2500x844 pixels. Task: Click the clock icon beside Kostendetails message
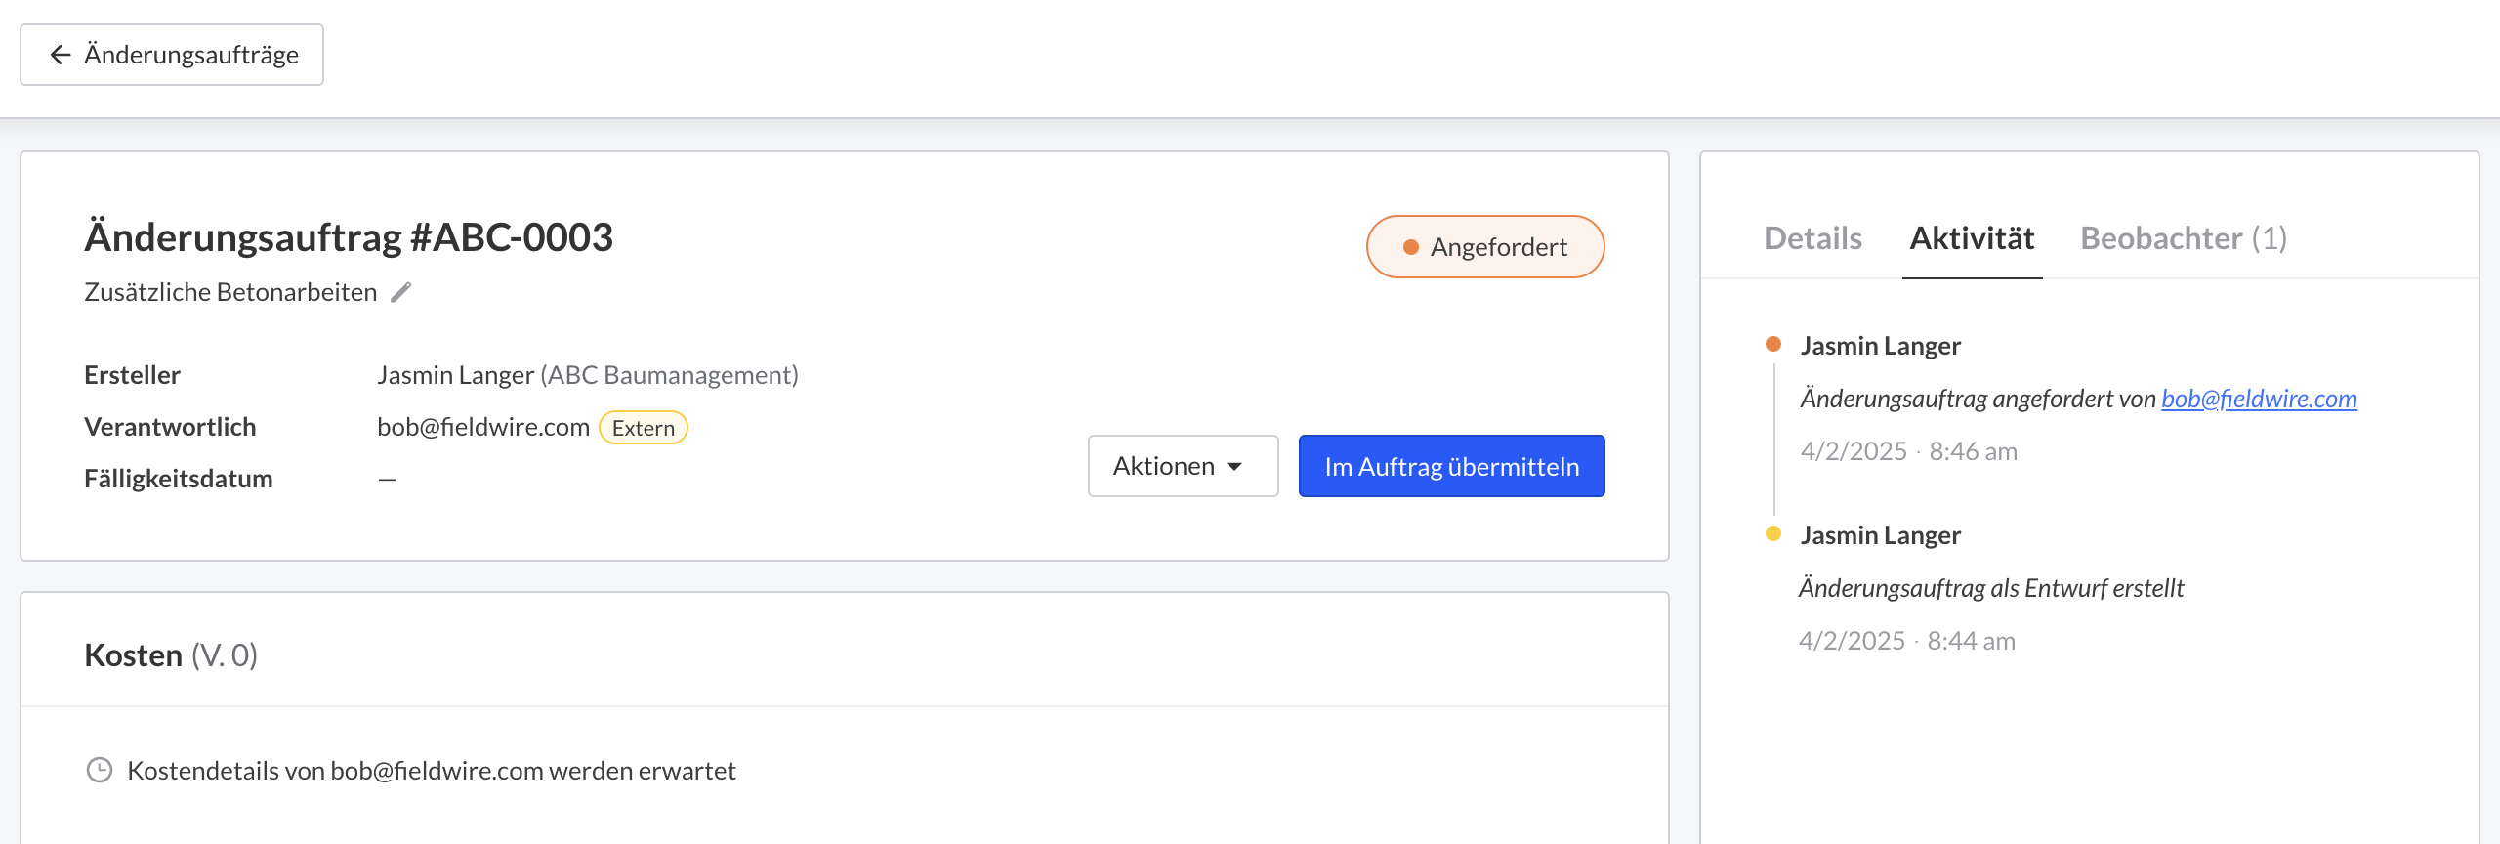coord(100,770)
